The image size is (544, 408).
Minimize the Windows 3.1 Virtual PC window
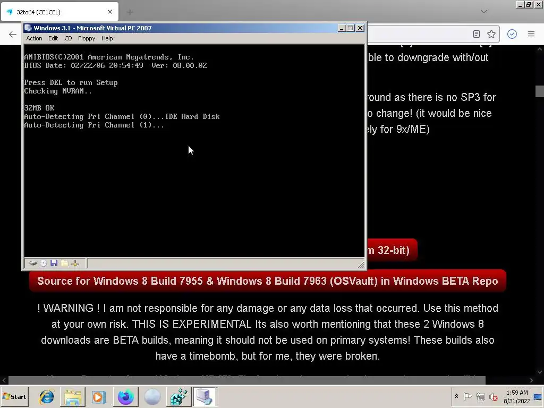coord(342,28)
